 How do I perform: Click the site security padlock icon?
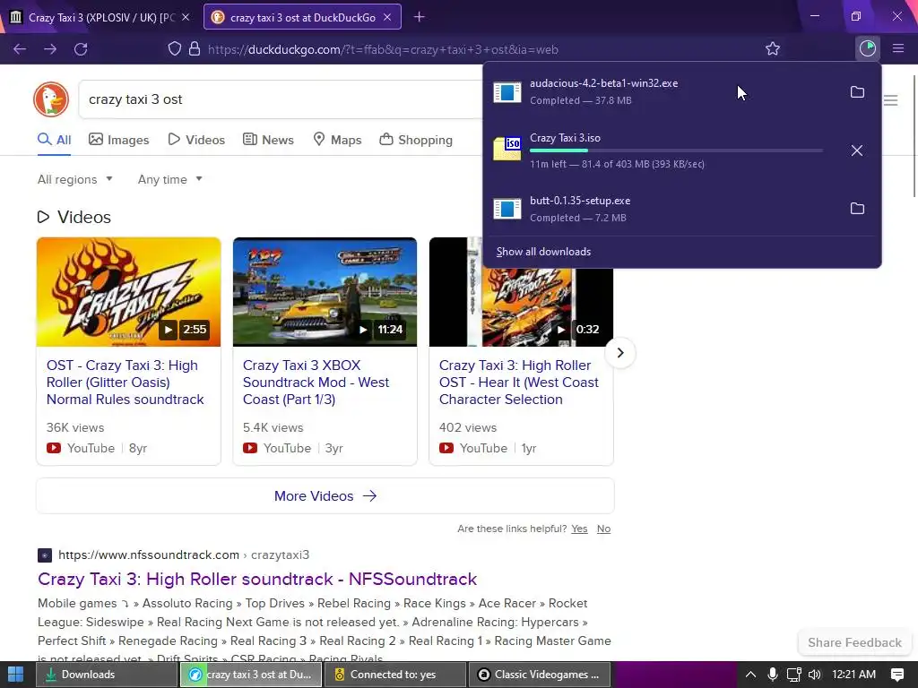pyautogui.click(x=195, y=48)
